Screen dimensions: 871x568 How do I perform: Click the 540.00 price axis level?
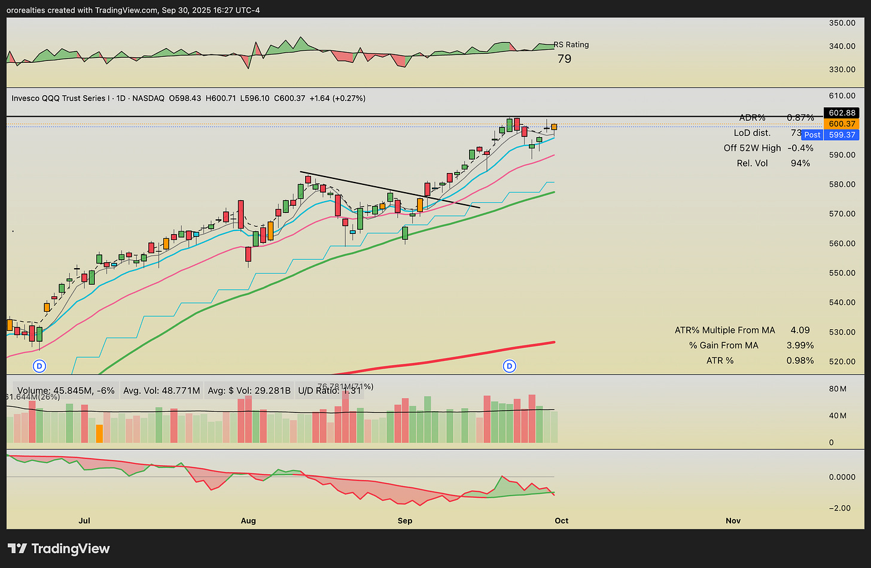(x=843, y=302)
